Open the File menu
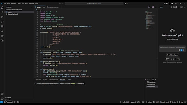 click(5, 4)
